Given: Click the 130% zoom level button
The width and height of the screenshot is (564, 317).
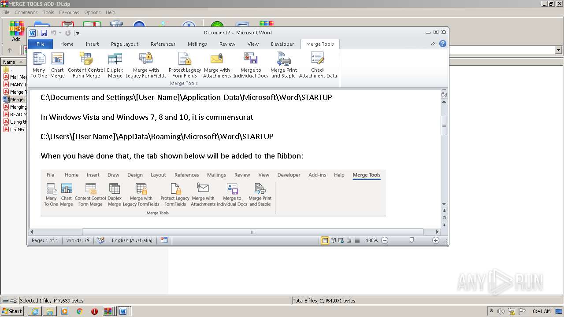Looking at the screenshot, I should pos(371,240).
